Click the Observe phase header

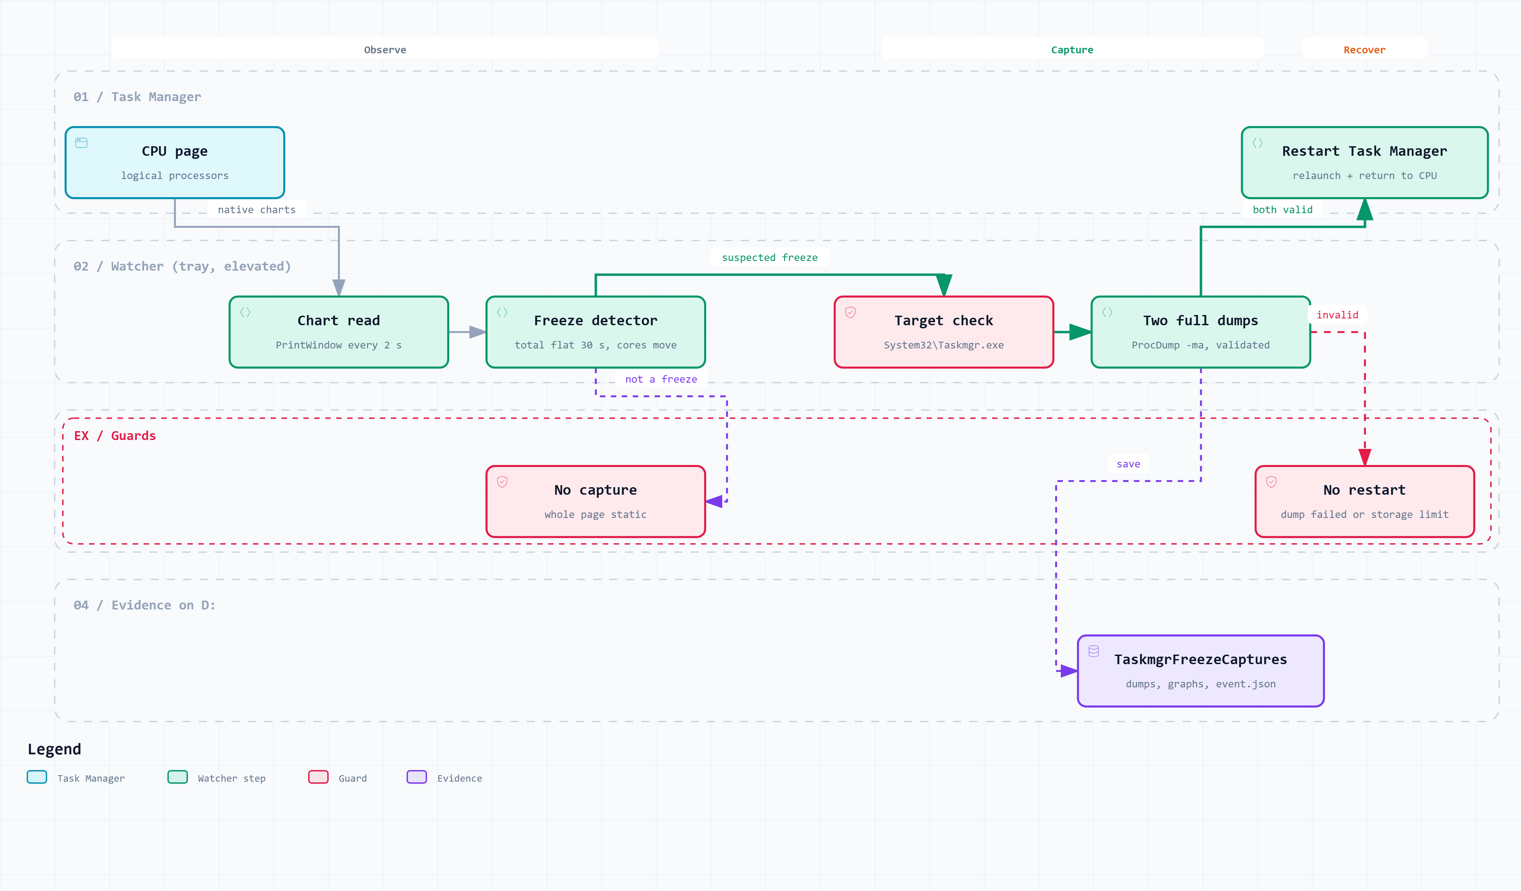(385, 50)
